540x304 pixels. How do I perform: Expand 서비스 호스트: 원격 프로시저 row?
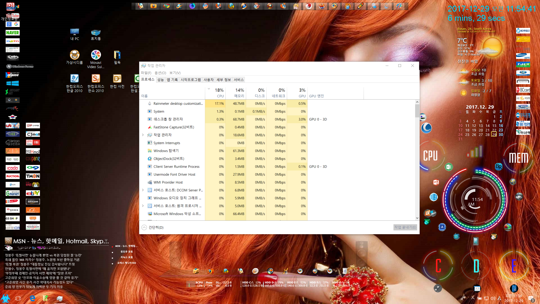click(143, 206)
